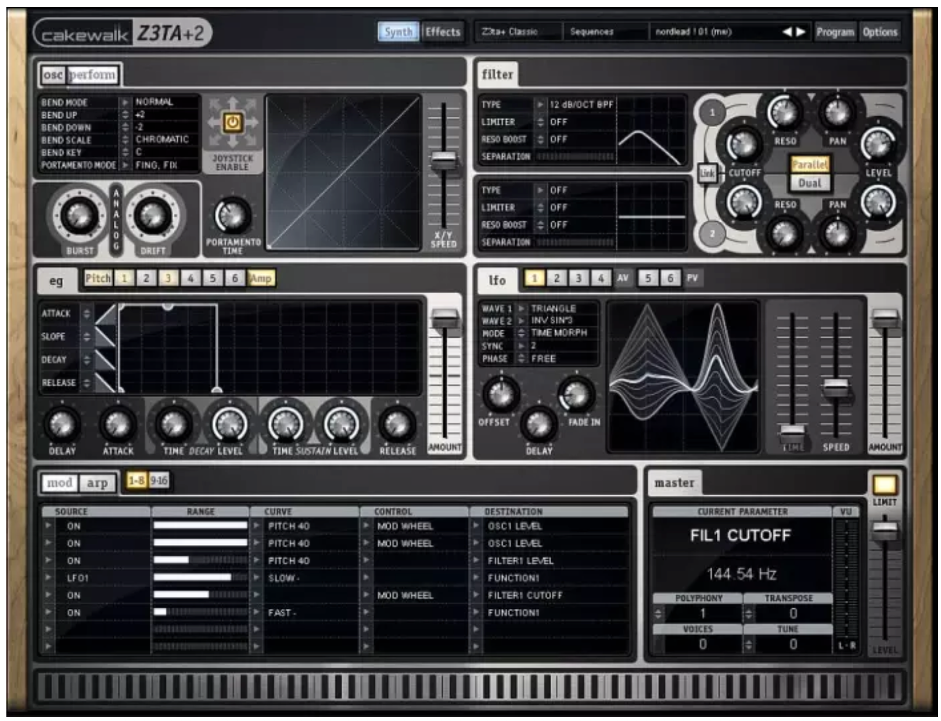Image resolution: width=941 pixels, height=721 pixels.
Task: Open LFO Wave 1 dropdown
Action: pos(521,309)
